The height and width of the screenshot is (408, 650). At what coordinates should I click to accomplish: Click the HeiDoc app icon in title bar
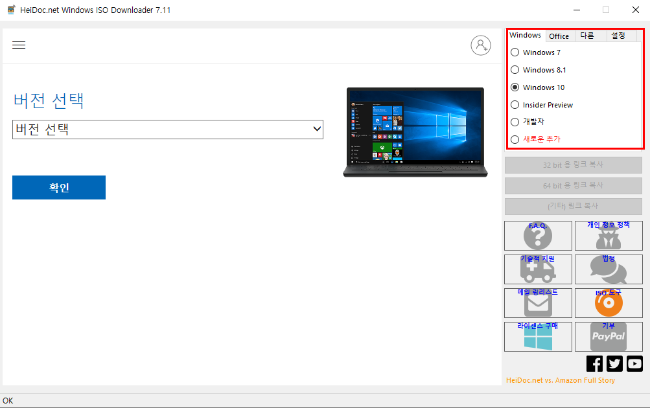[11, 10]
